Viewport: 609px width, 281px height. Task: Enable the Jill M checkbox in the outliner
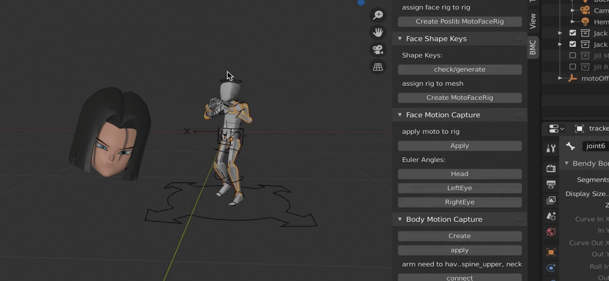573,55
